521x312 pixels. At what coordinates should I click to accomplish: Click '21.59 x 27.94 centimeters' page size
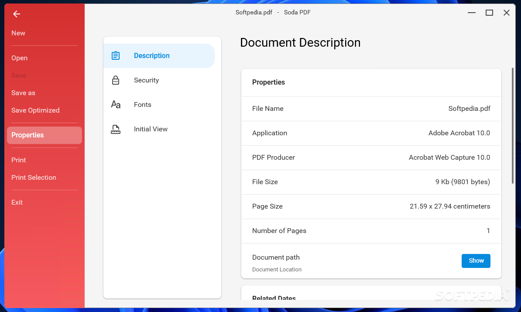450,206
